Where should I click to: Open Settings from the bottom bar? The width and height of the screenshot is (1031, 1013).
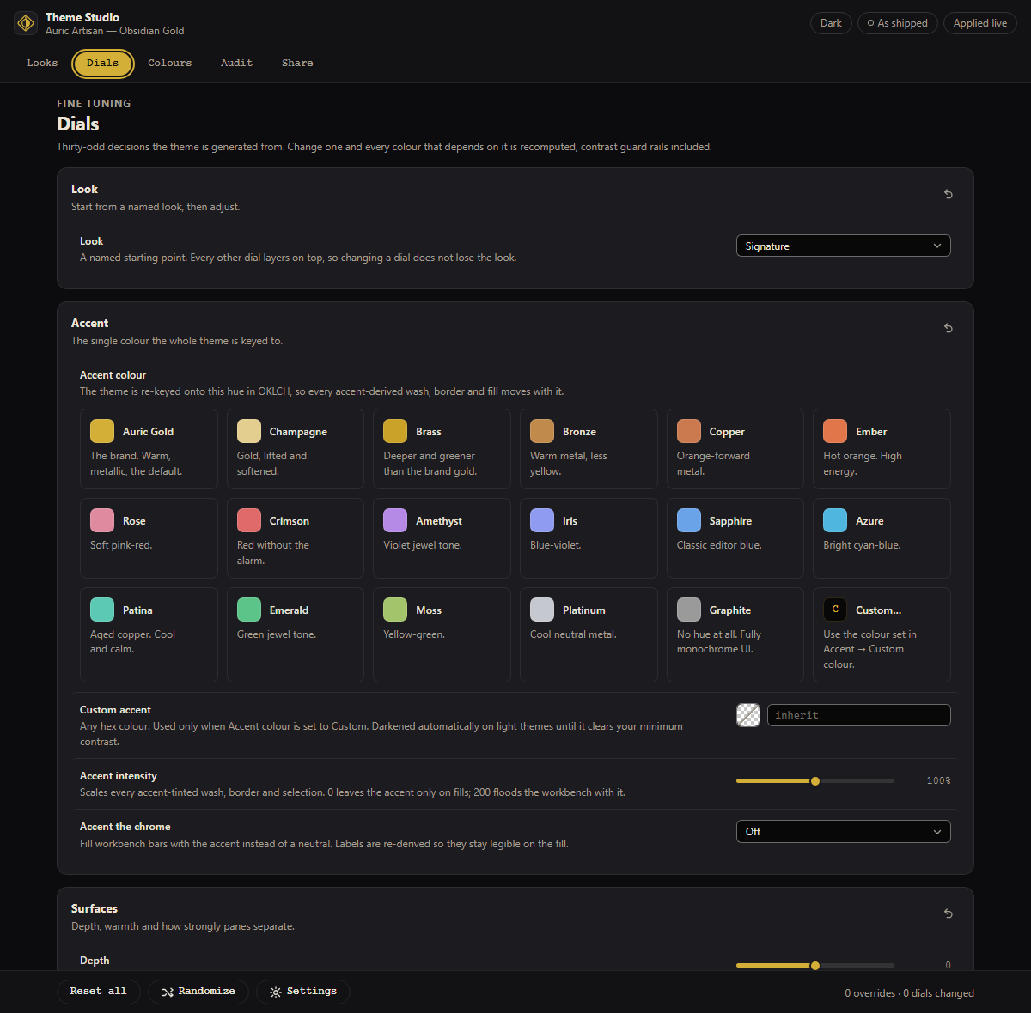pyautogui.click(x=303, y=992)
